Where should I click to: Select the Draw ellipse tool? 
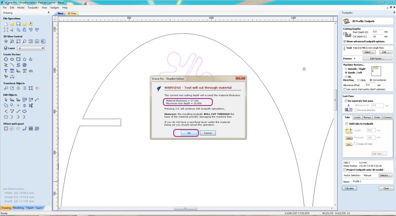click(x=12, y=59)
